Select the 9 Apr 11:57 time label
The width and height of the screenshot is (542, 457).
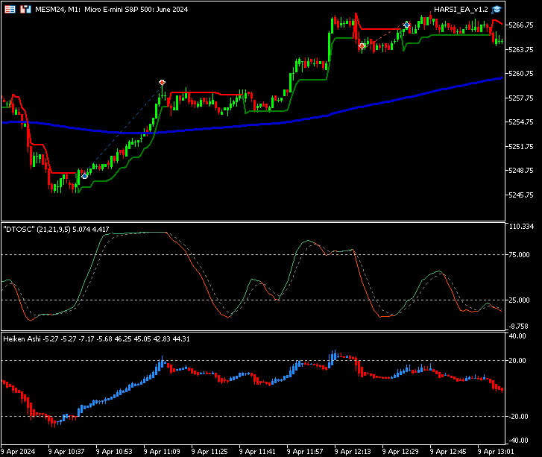(x=305, y=452)
